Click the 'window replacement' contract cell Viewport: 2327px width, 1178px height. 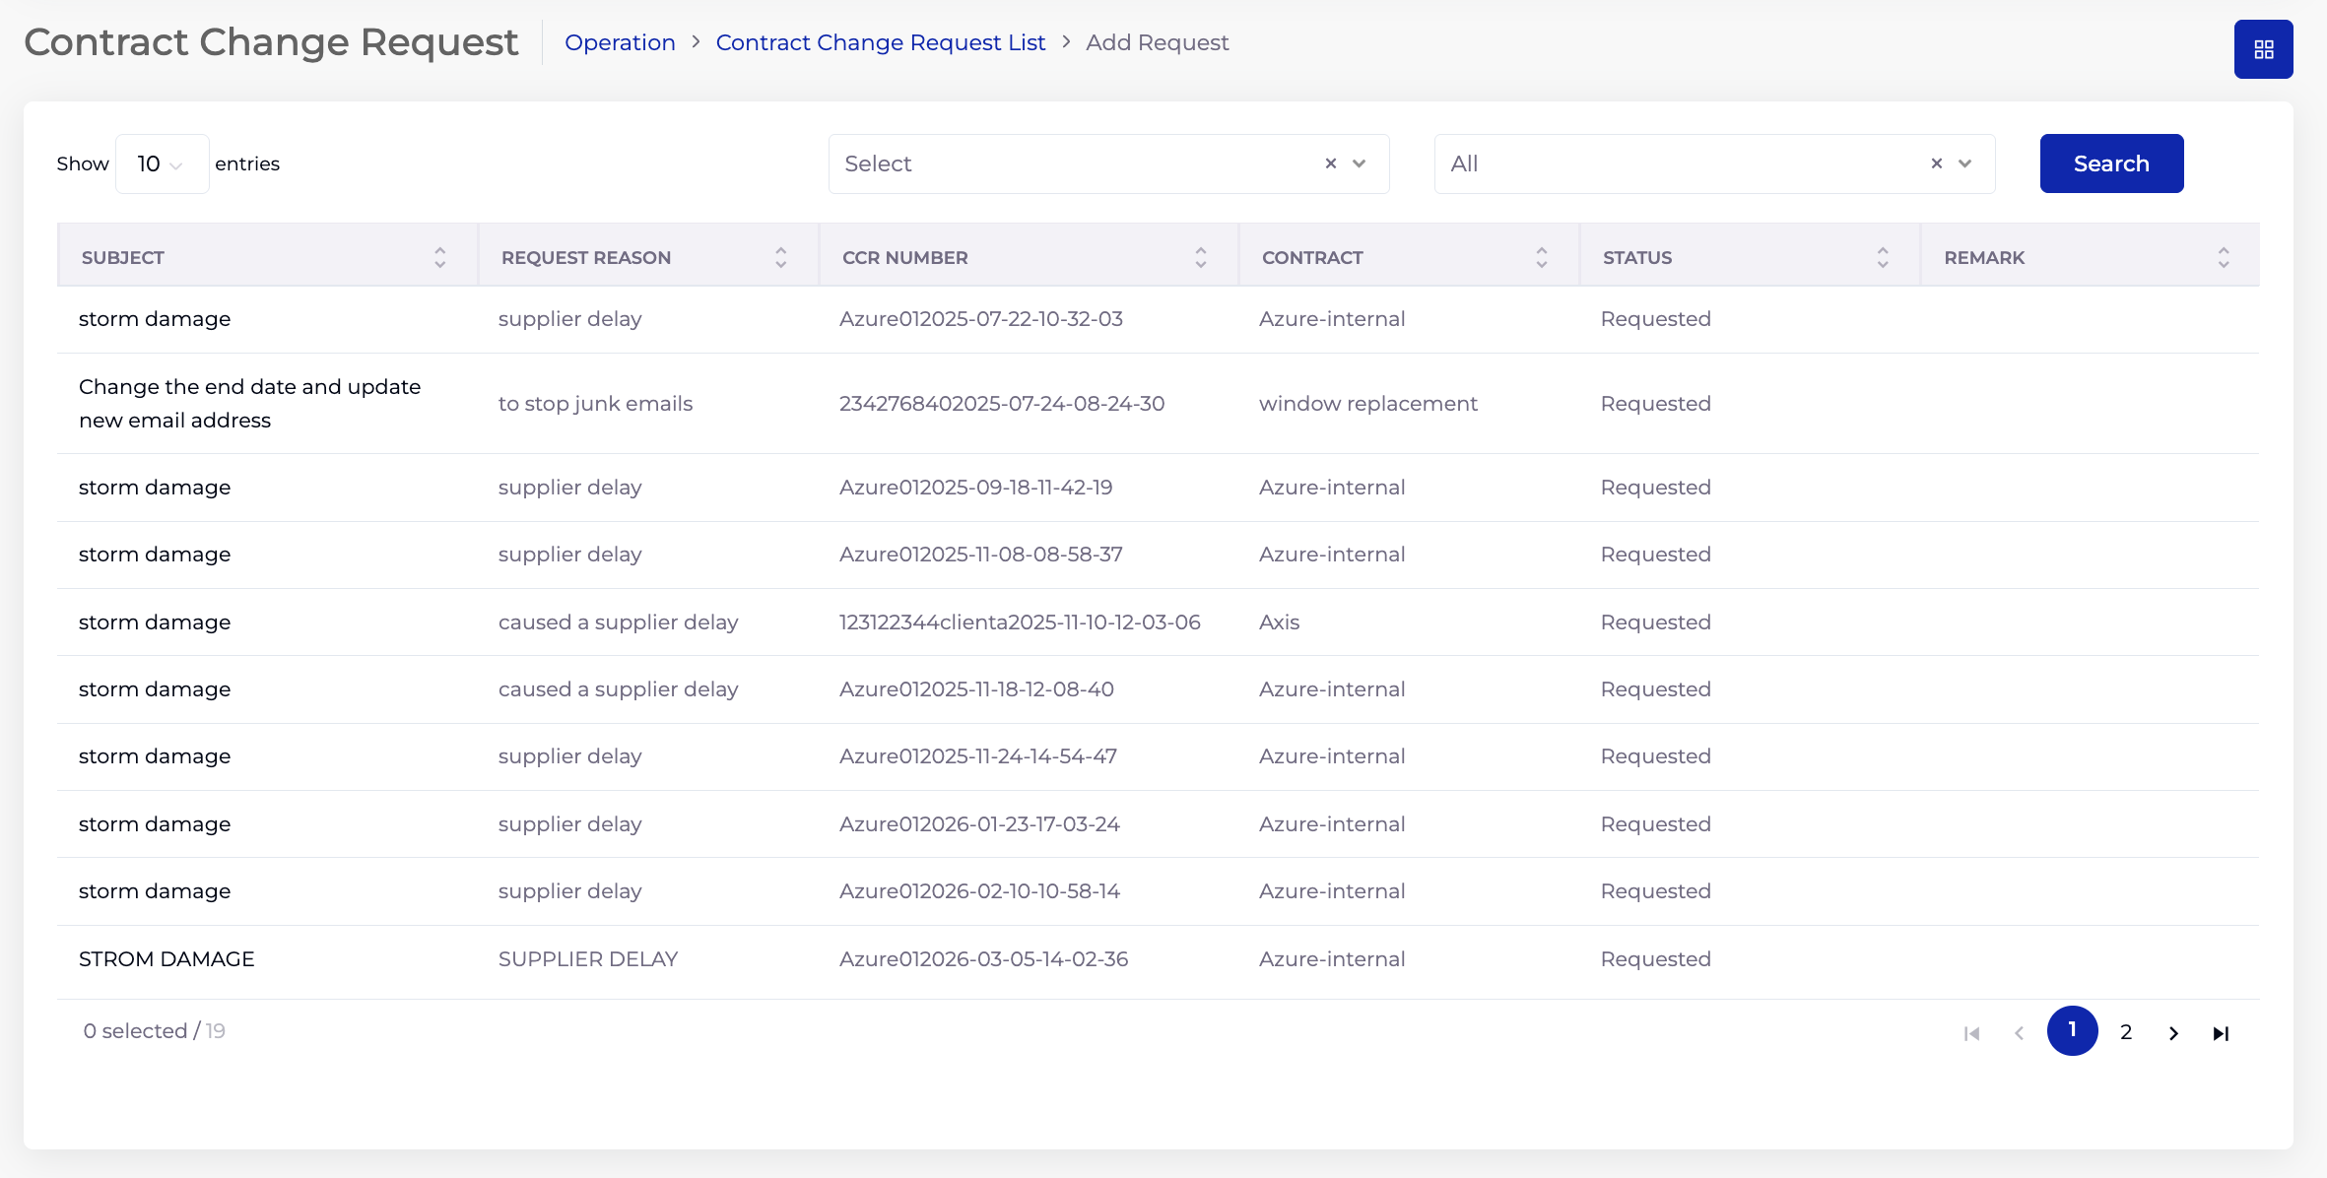(1368, 404)
